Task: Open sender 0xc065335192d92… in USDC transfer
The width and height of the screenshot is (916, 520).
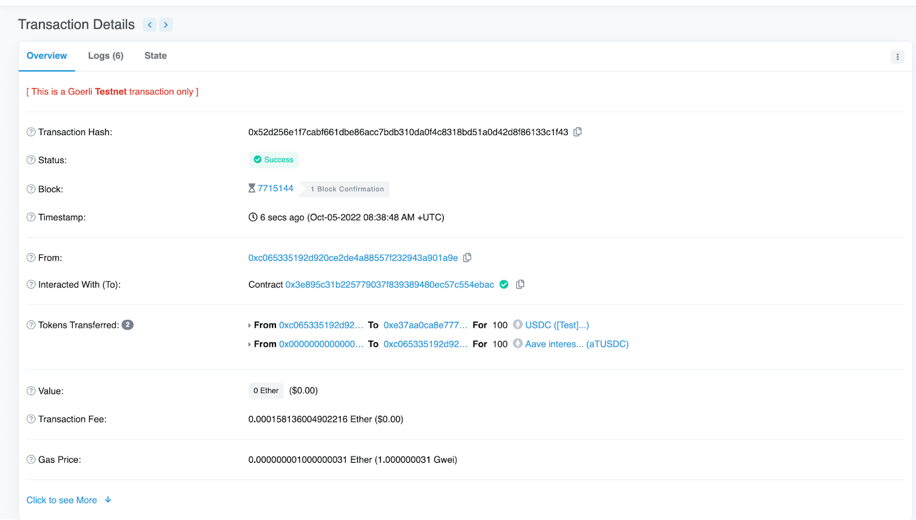Action: [x=321, y=325]
